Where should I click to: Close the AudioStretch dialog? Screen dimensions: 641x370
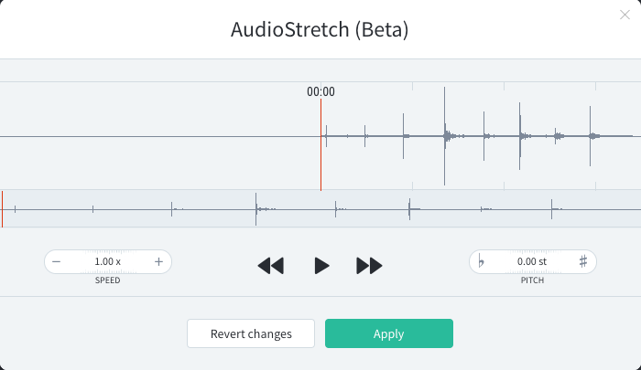[x=625, y=15]
